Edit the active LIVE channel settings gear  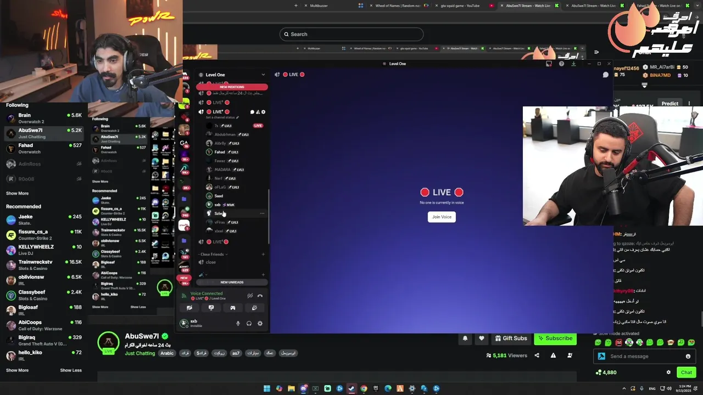(x=263, y=112)
